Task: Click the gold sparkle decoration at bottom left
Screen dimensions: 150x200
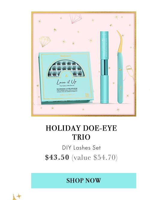Action: (x=17, y=197)
